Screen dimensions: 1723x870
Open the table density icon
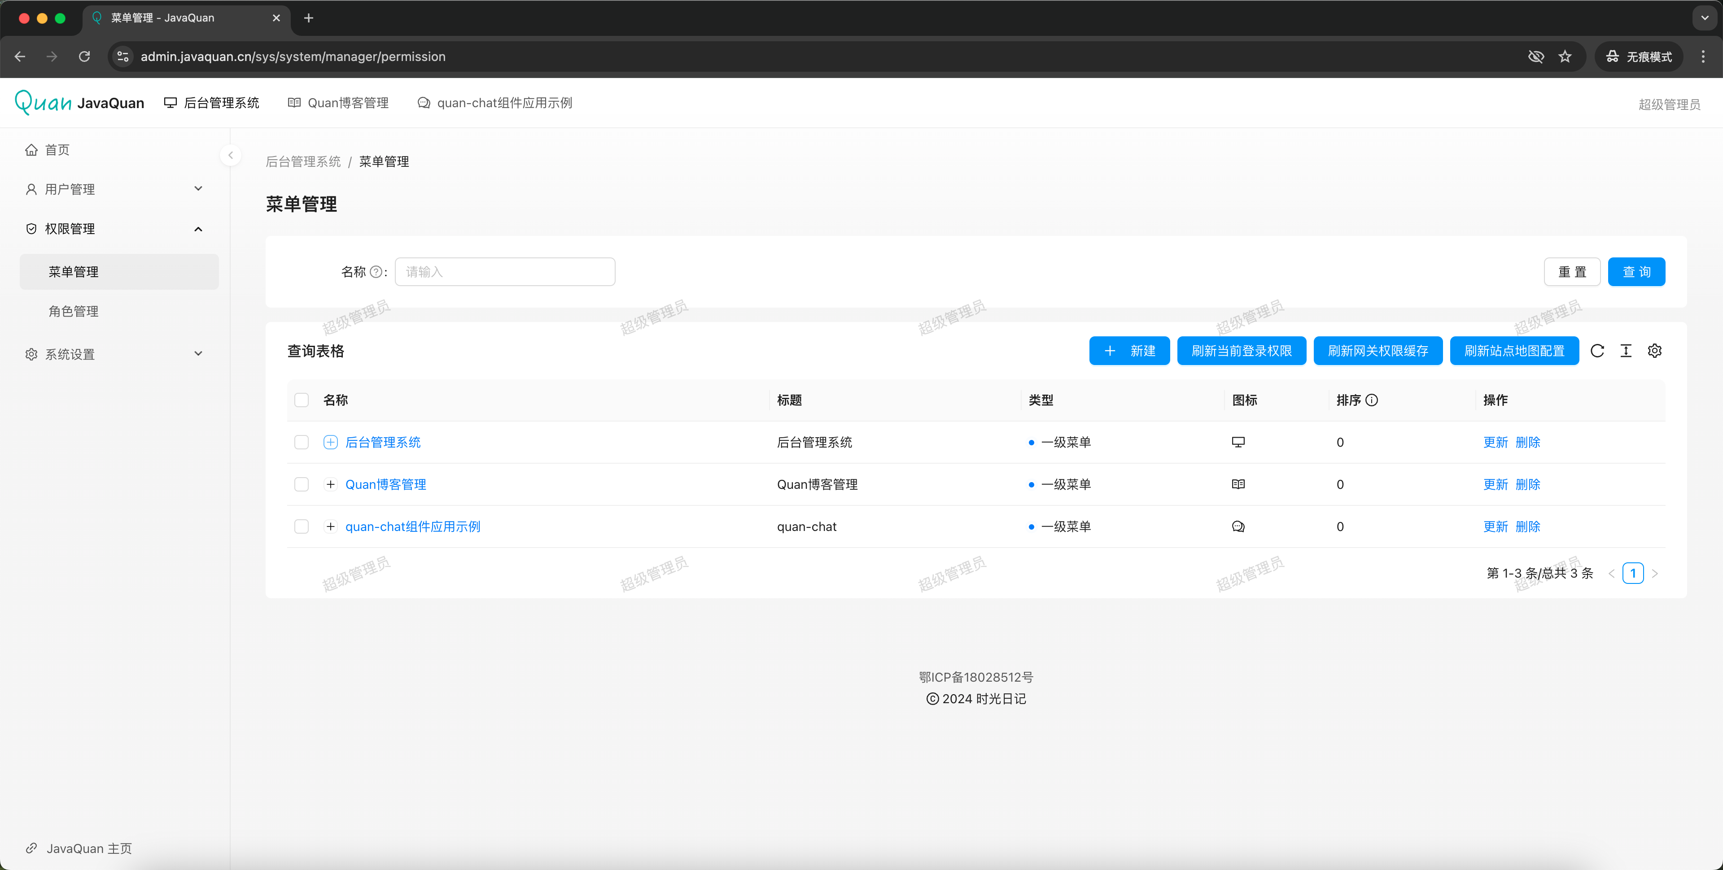coord(1626,351)
